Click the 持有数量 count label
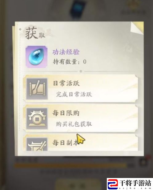This screenshot has height=190, width=153. (x=70, y=62)
